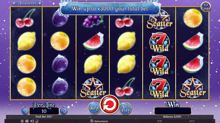220x123 pixels.
Task: Click the Spinomenal logo
Action: tap(99, 121)
